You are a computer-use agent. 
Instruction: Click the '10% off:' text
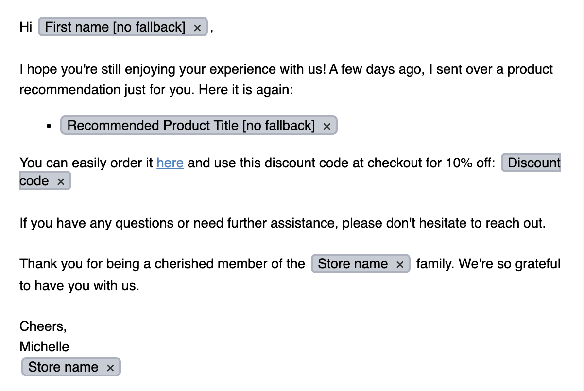(470, 163)
